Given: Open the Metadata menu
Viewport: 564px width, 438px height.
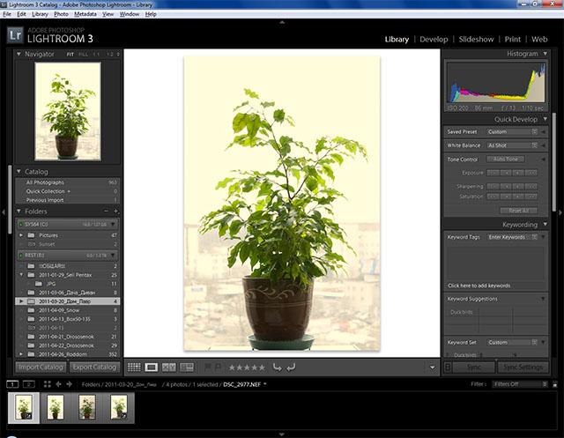Looking at the screenshot, I should (x=85, y=14).
